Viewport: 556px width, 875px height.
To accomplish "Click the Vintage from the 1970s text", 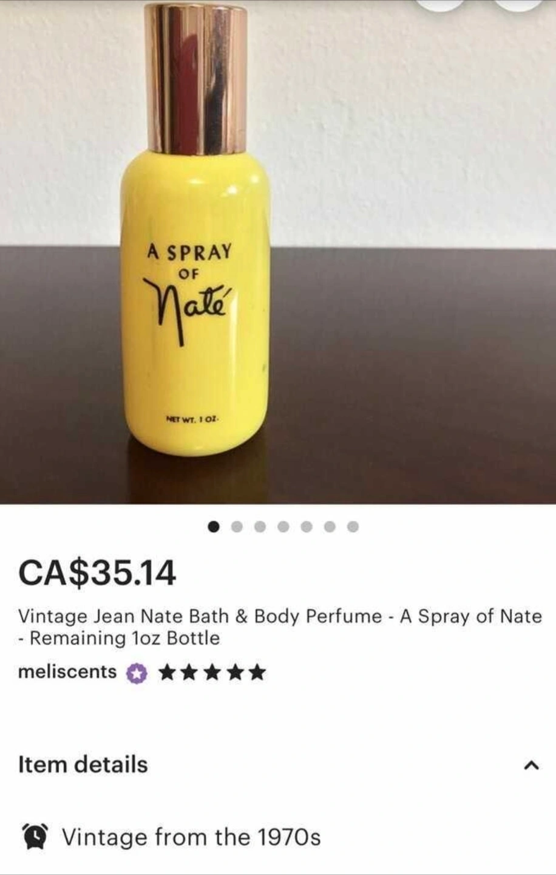I will click(x=191, y=837).
